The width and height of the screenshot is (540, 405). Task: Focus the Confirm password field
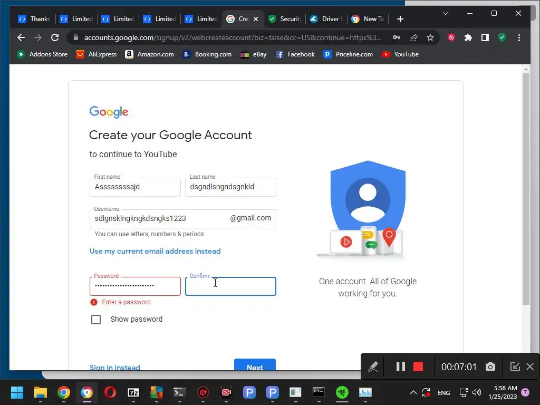(x=230, y=286)
